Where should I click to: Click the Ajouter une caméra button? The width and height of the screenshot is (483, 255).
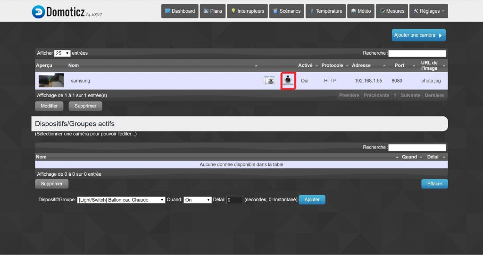(x=418, y=35)
